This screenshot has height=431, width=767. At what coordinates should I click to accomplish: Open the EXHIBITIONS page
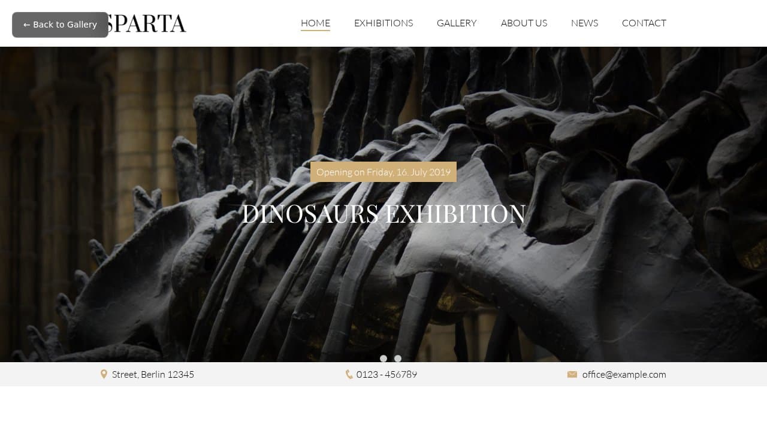tap(383, 23)
